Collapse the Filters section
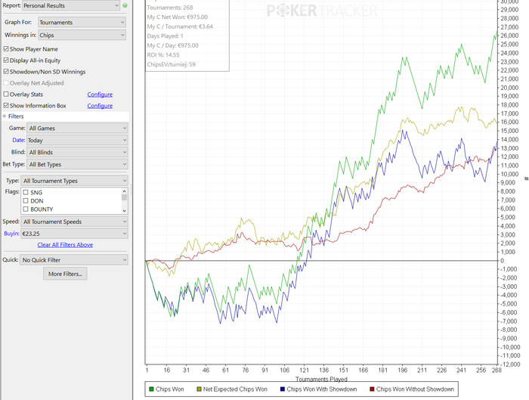Viewport: 529px width, 400px height. pos(5,116)
